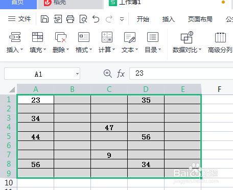This screenshot has width=233, height=190.
Task: Click the formula bar showing 23
Action: (x=181, y=74)
